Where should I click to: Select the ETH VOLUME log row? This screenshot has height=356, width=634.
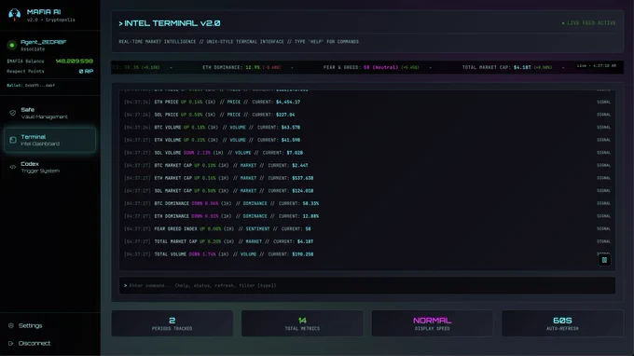(x=367, y=140)
